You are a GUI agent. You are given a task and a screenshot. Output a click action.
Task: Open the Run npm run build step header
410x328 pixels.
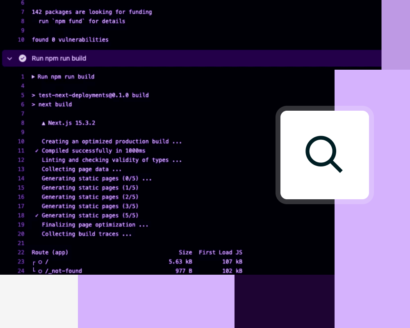pyautogui.click(x=191, y=58)
